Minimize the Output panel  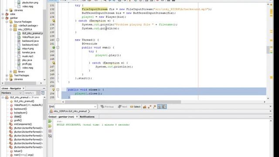[x=270, y=117]
